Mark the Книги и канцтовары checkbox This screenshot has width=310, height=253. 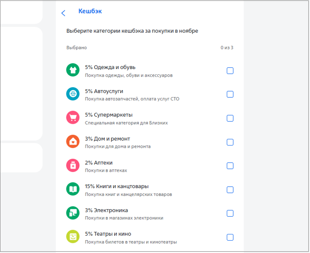click(x=230, y=190)
